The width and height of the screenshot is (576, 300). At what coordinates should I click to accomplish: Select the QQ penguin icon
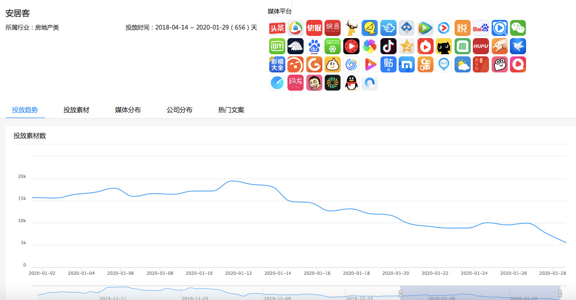click(x=351, y=83)
